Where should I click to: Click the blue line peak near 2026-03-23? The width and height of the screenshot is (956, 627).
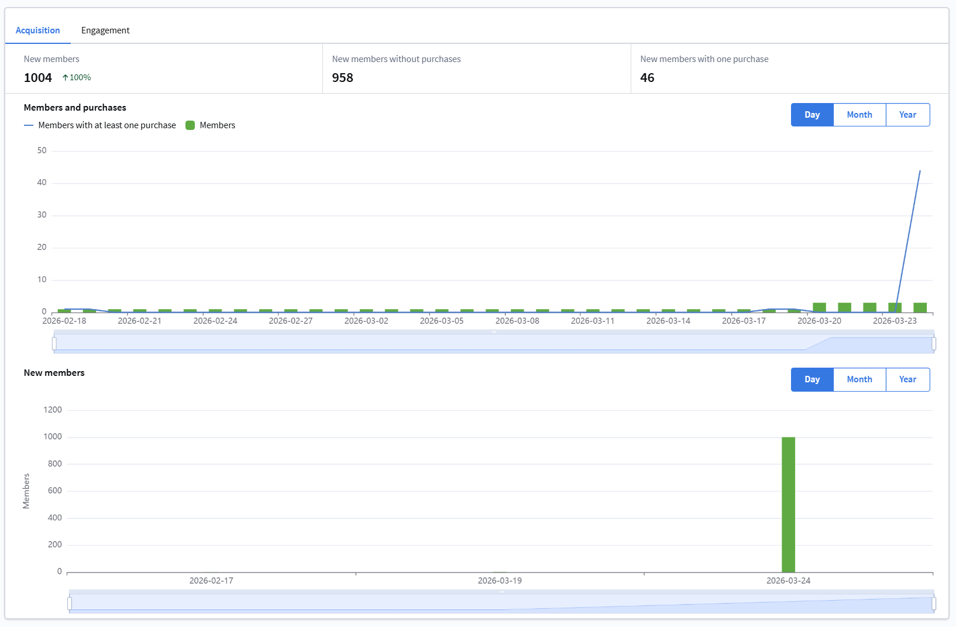pos(920,172)
